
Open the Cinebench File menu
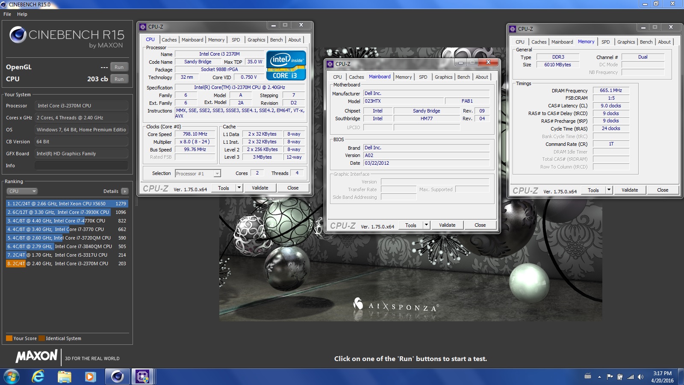tap(7, 14)
